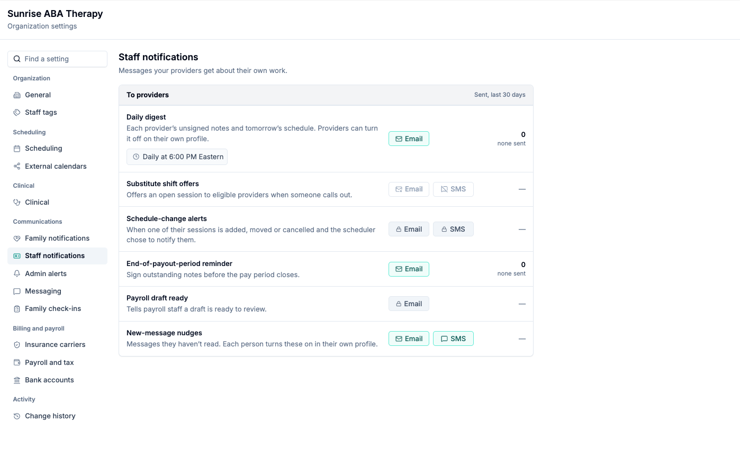
Task: Click 'Daily digest' row title
Action: coord(146,117)
